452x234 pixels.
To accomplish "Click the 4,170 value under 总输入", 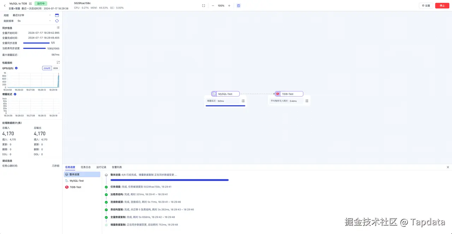I will tap(9, 134).
